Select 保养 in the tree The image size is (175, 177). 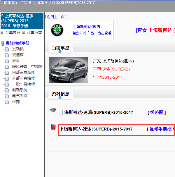pos(16,102)
